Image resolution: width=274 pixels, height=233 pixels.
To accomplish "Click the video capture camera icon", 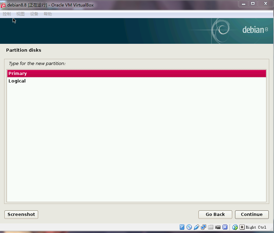I will coord(218,227).
